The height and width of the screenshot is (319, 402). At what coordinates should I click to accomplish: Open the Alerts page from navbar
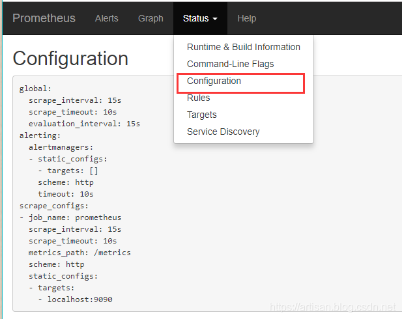[107, 18]
